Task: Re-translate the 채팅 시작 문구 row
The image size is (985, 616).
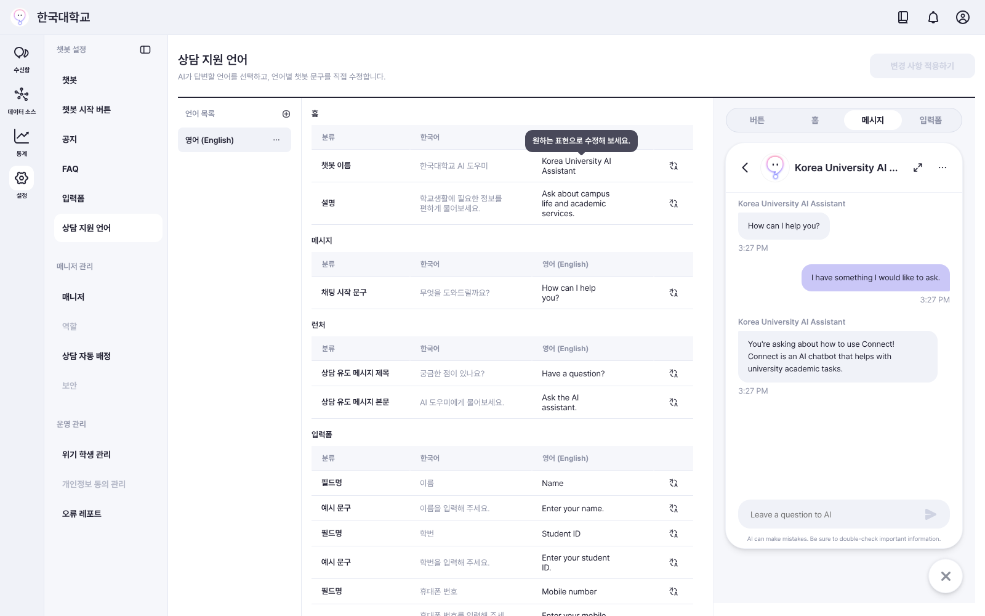Action: pyautogui.click(x=673, y=293)
